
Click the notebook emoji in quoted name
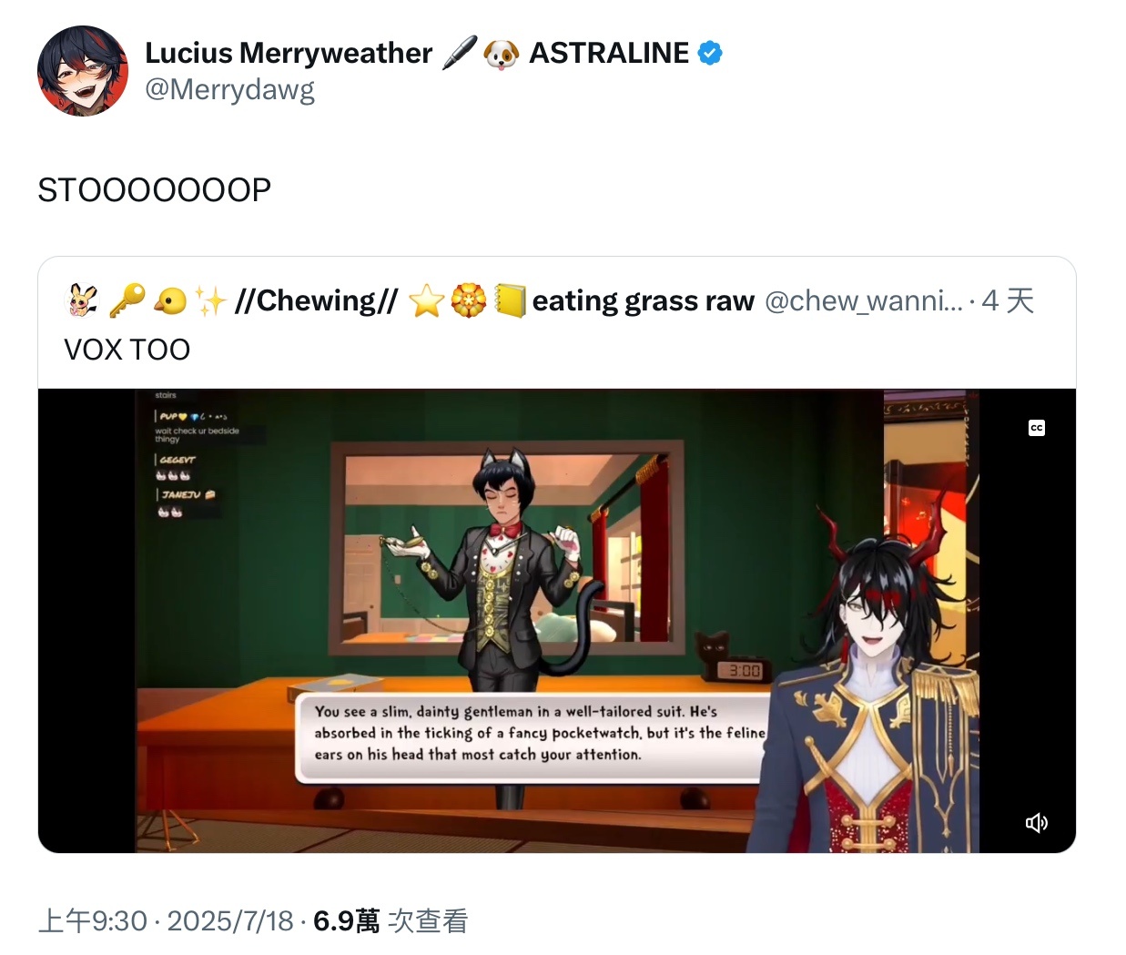pos(510,300)
